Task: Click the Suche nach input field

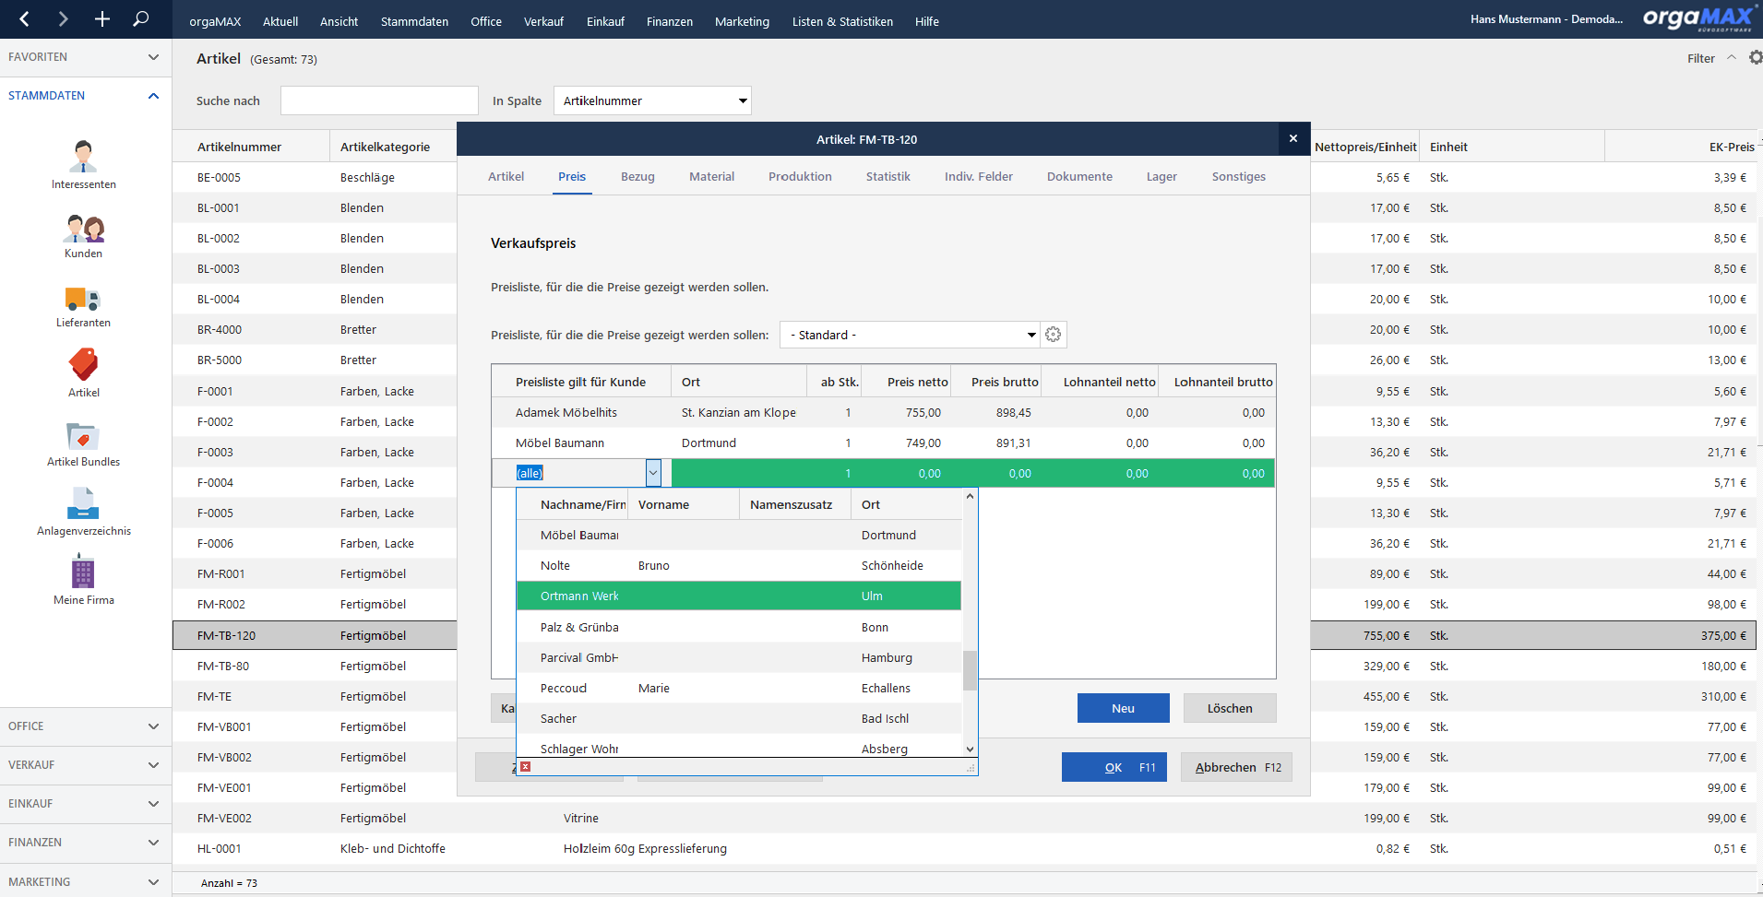Action: coord(379,100)
